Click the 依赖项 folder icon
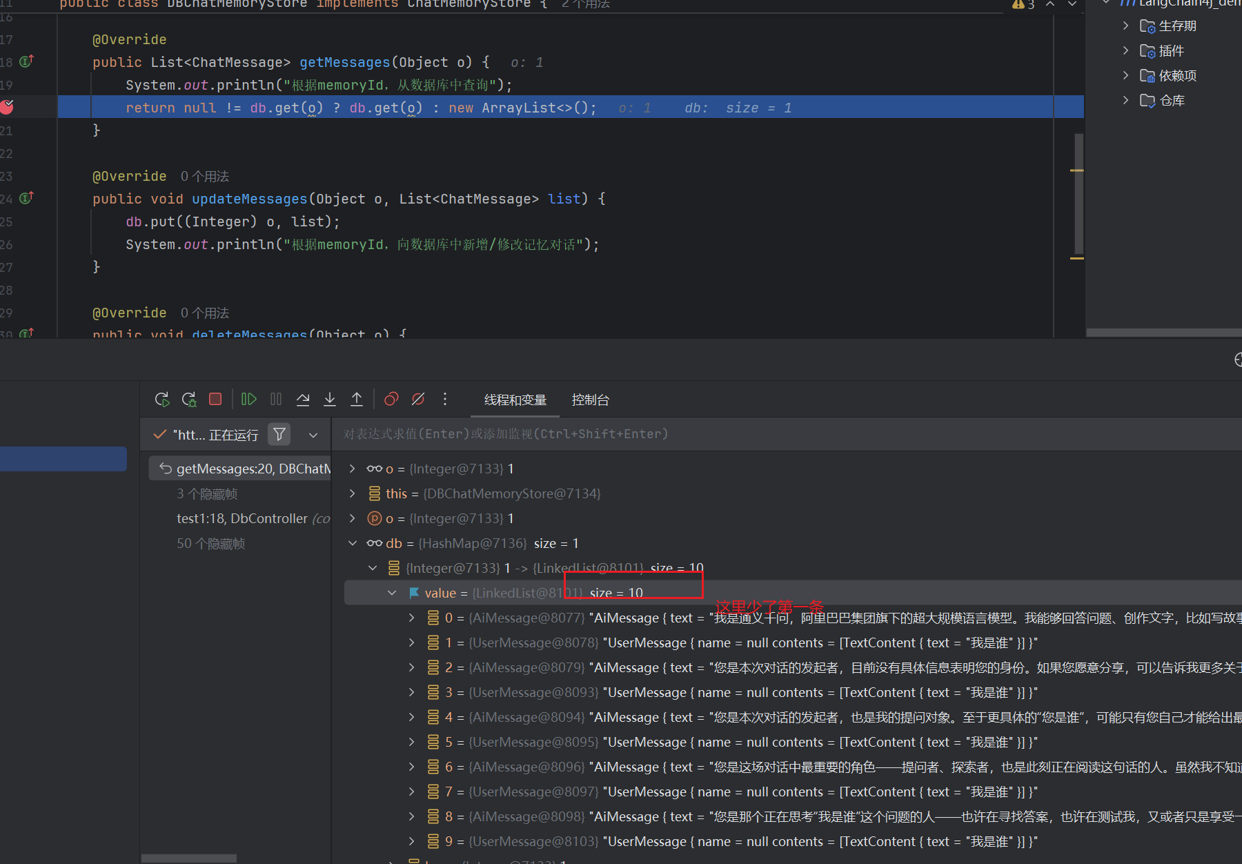 pyautogui.click(x=1147, y=76)
